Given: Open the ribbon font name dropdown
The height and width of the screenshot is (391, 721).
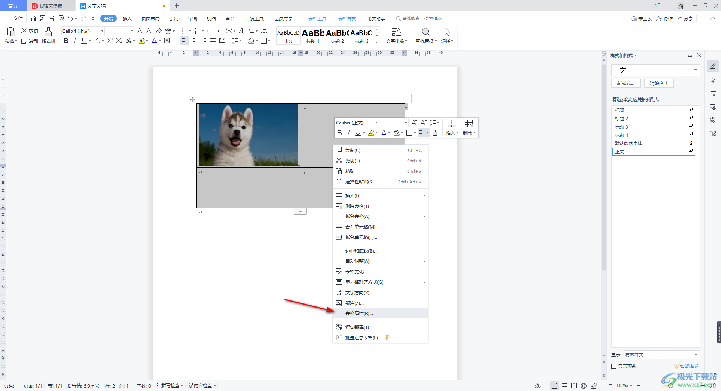Looking at the screenshot, I should (102, 31).
